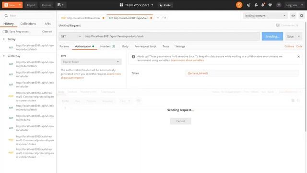Click the request URL field
The image size is (307, 173).
click(x=171, y=37)
